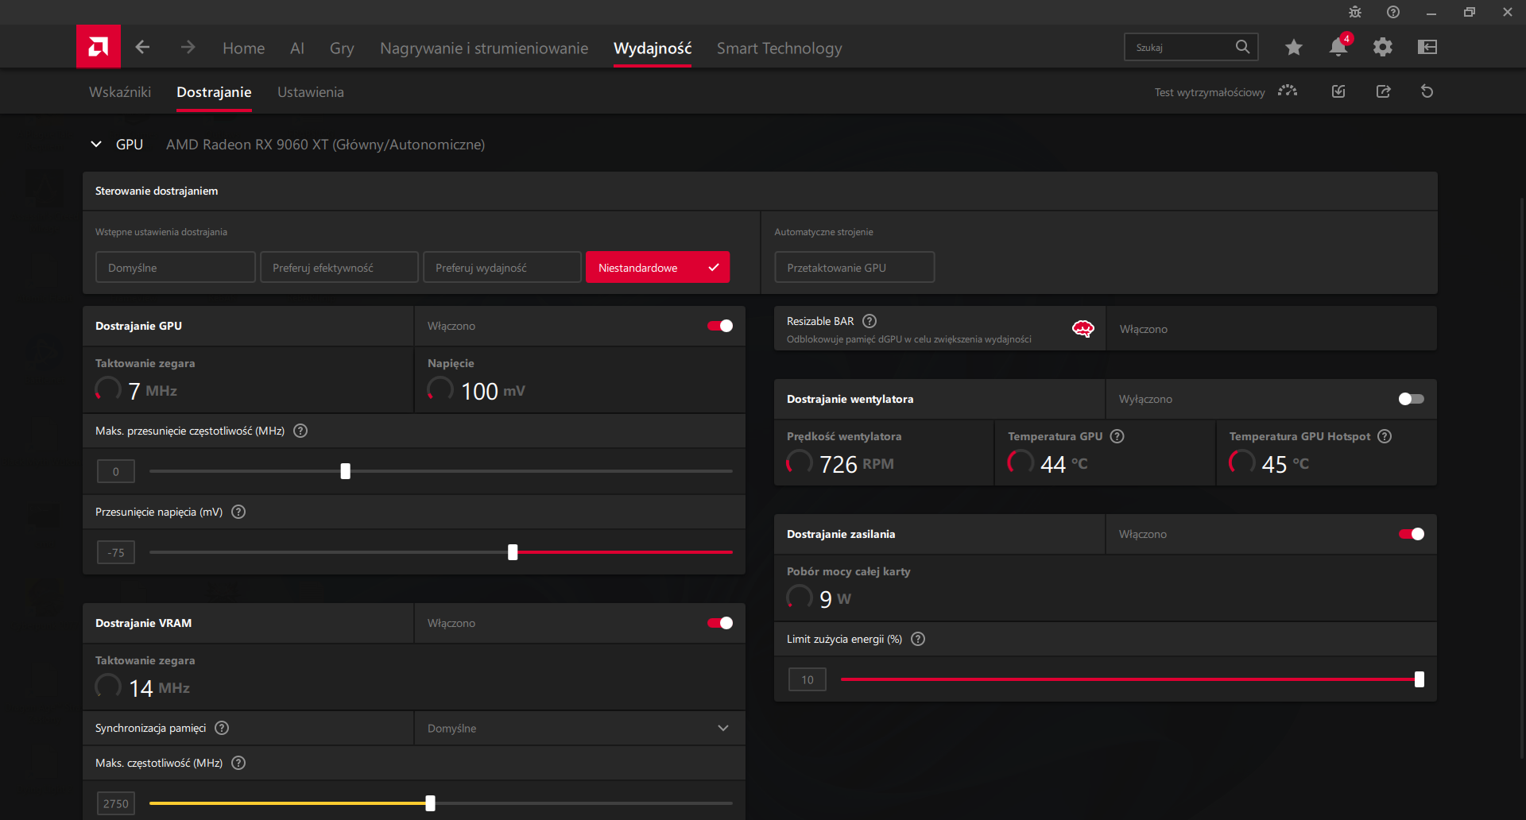
Task: Select the Preferuj wydajność preset
Action: [x=502, y=268]
